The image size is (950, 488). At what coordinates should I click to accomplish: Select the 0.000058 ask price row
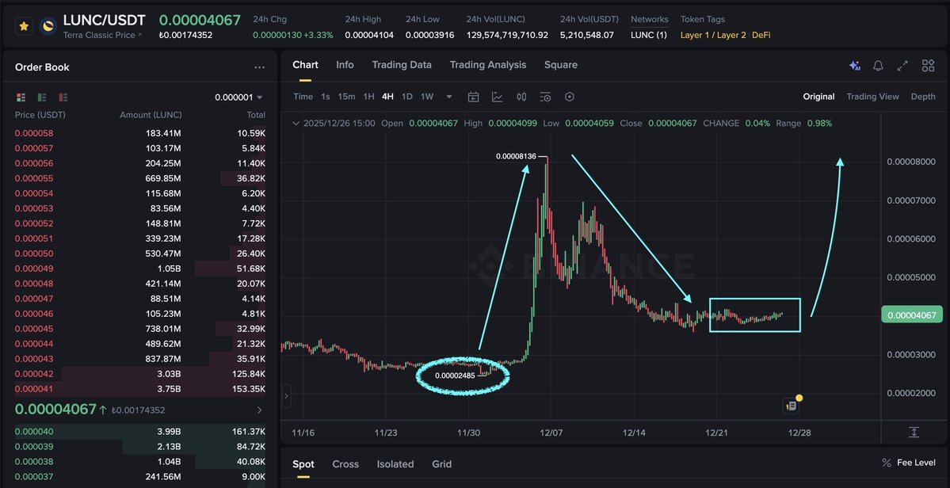pyautogui.click(x=140, y=133)
